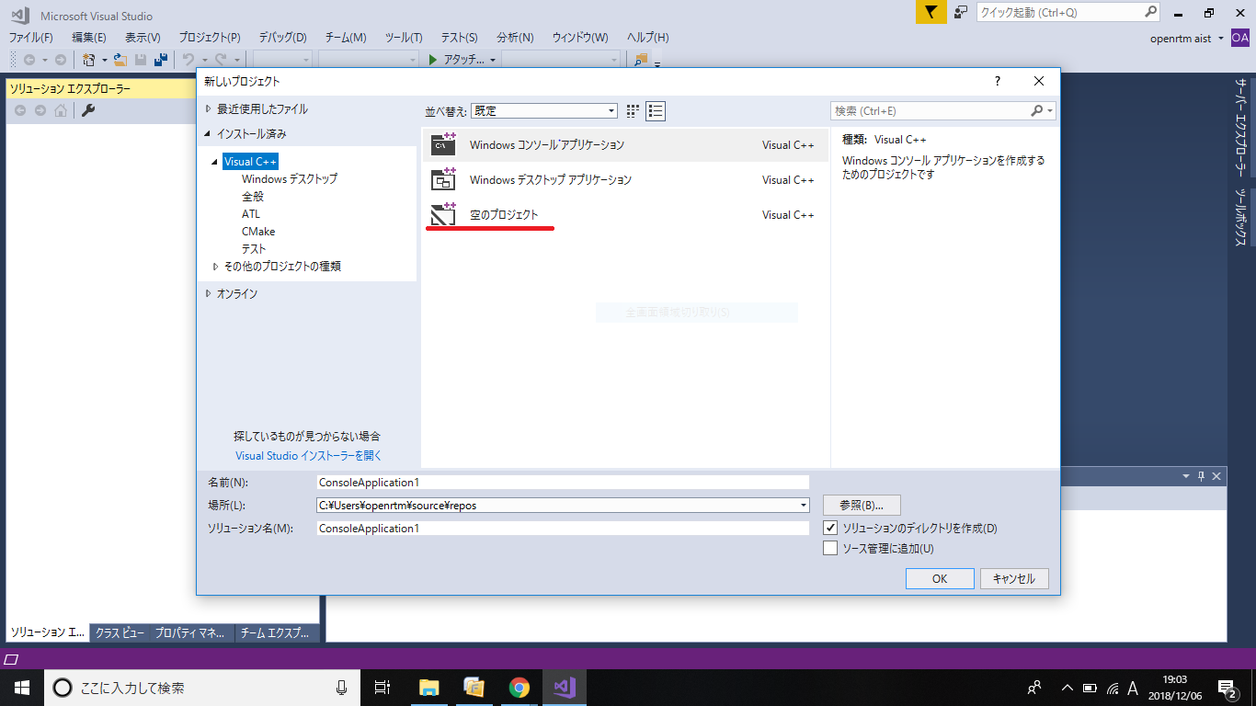Open the プロジェクト(P) menu
This screenshot has height=706, width=1256.
(210, 38)
